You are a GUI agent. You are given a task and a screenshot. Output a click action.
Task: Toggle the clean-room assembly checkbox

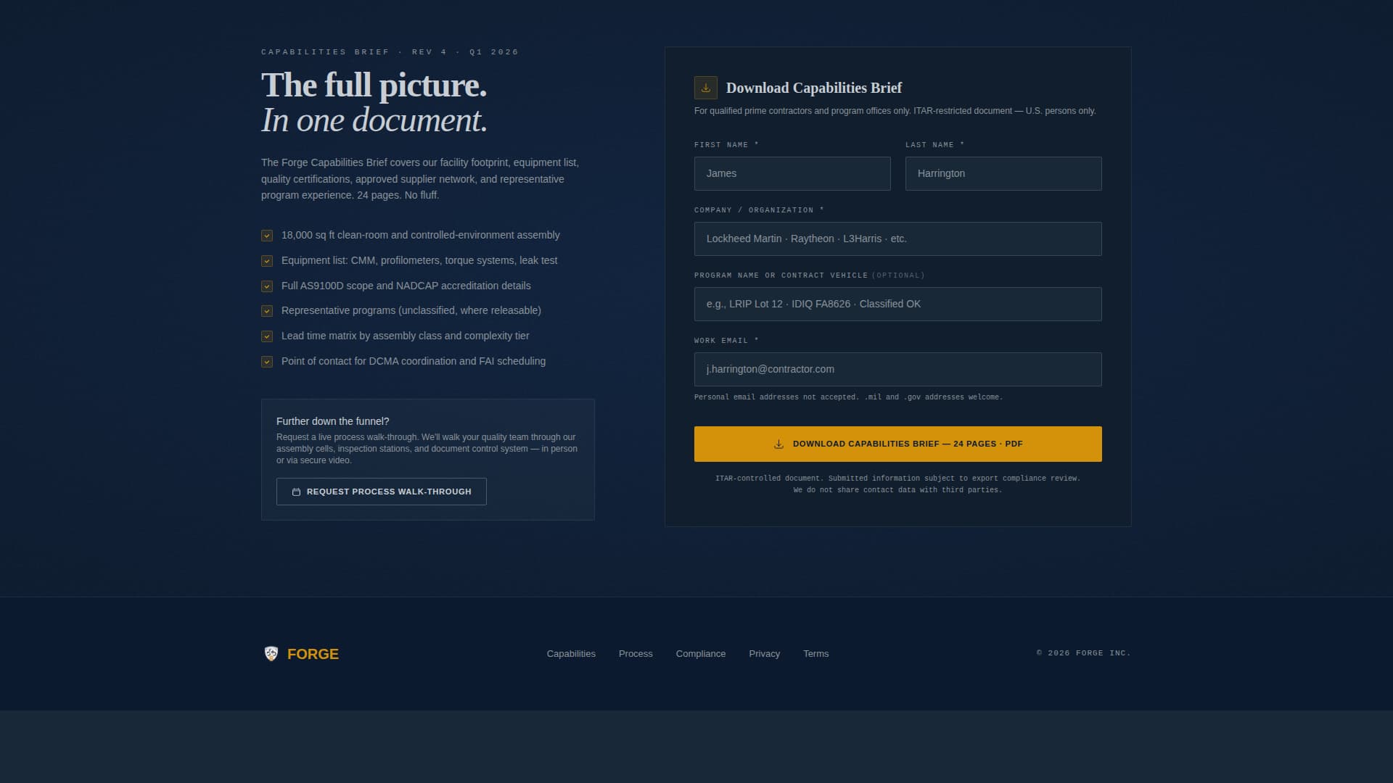tap(267, 236)
